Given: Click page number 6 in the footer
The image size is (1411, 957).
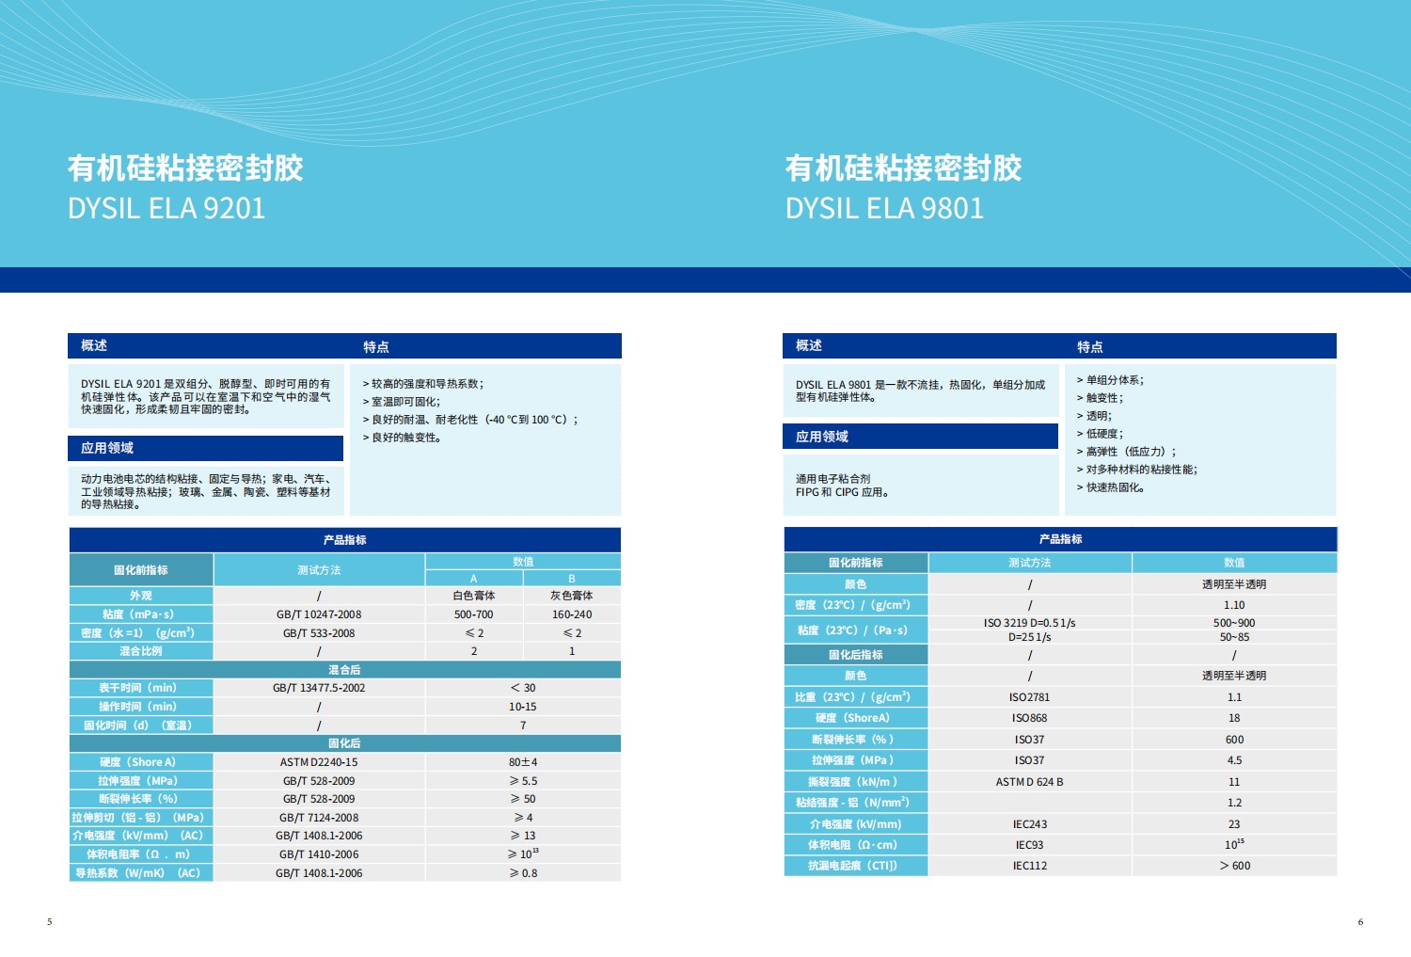Looking at the screenshot, I should point(1360,921).
